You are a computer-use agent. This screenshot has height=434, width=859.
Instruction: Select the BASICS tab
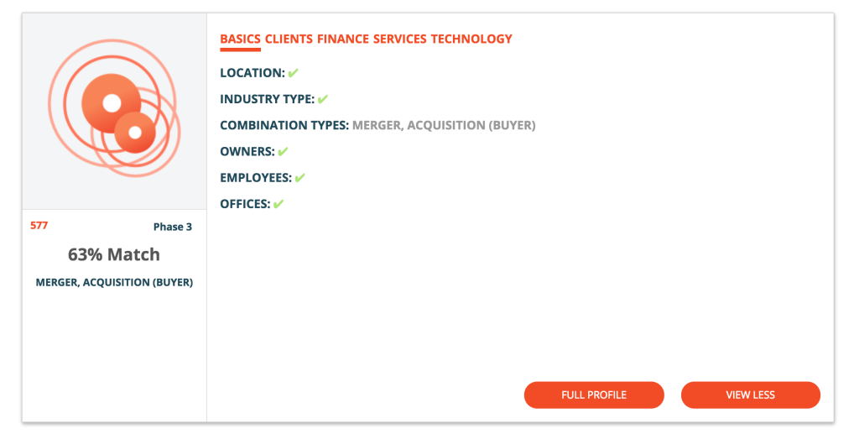[x=241, y=39]
